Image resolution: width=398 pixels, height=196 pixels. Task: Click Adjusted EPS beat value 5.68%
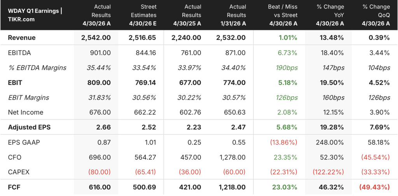287,127
